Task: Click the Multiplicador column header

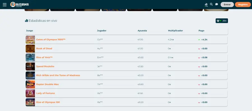Action: (175, 31)
